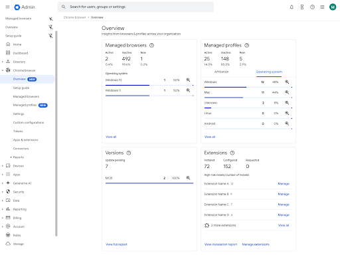
Task: Click the Managed browsers help icon
Action: coord(151,45)
